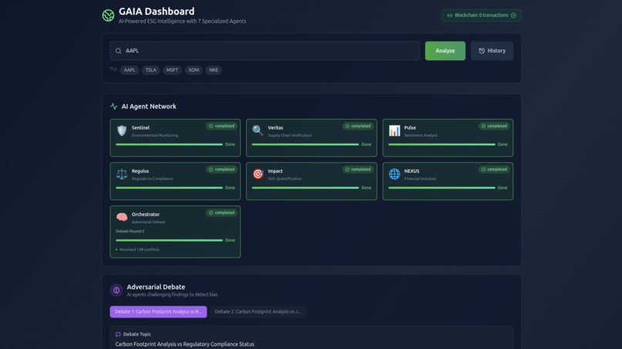The image size is (622, 349).
Task: Select the TSLA suggestion chip
Action: [x=150, y=70]
